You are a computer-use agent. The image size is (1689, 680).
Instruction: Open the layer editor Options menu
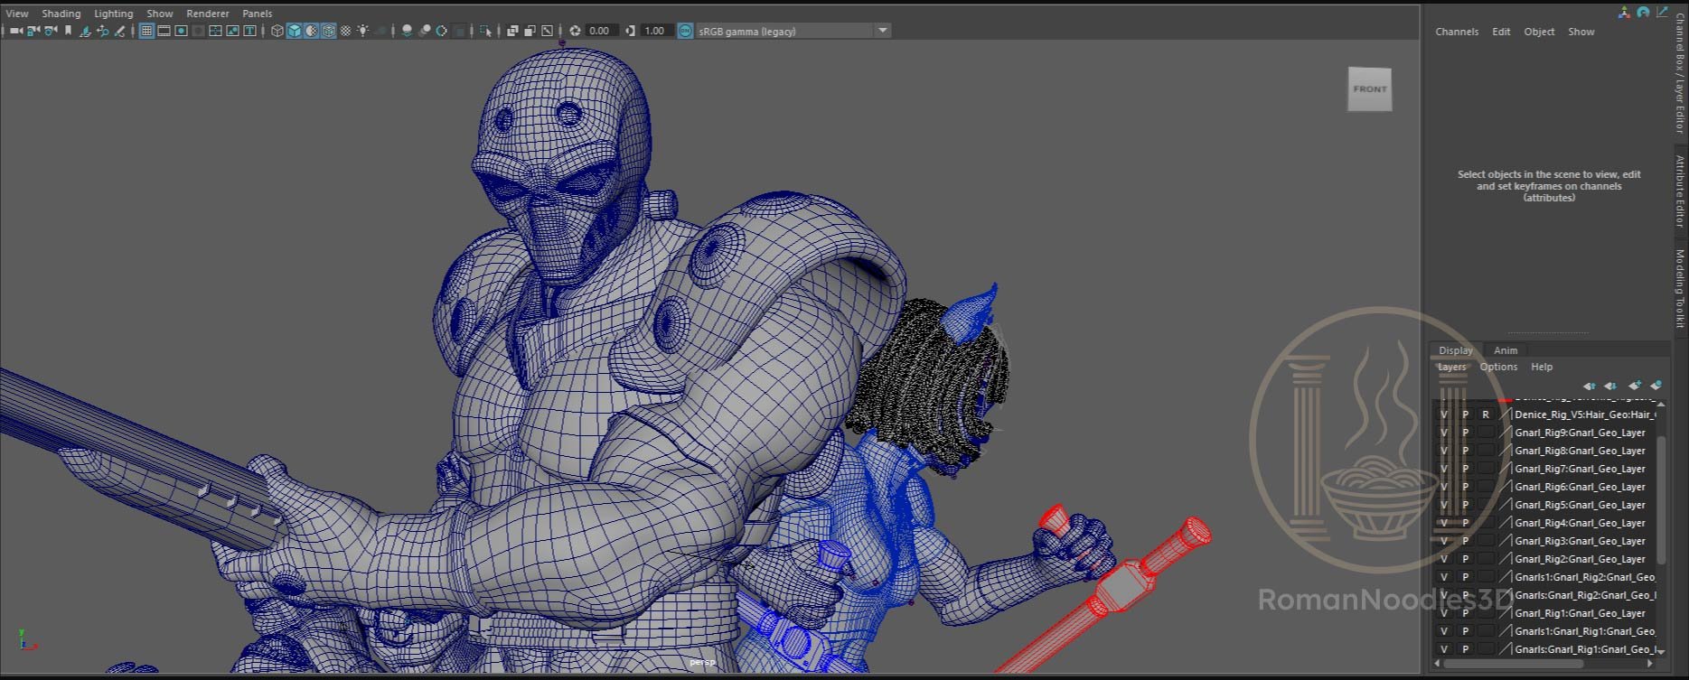1497,367
